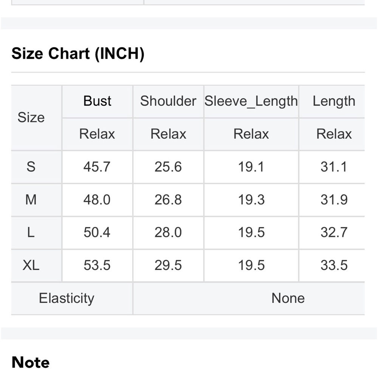Select the Relax subheader under Bust

click(97, 134)
